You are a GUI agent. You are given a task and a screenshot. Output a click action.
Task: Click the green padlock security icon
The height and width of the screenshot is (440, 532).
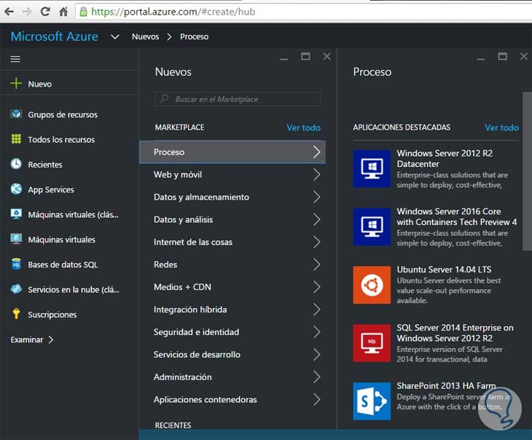(x=83, y=12)
